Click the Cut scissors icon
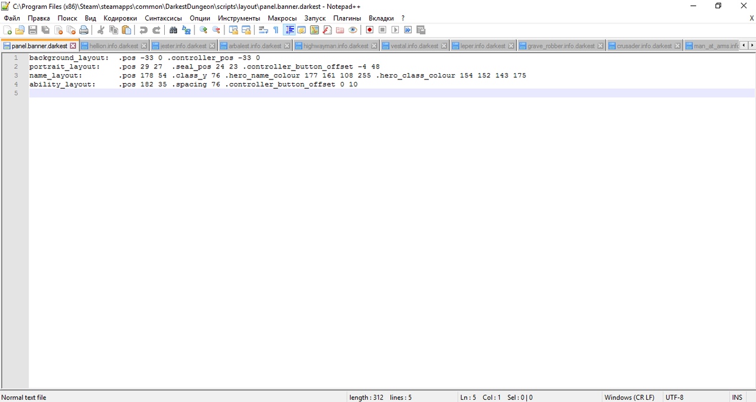 (x=101, y=30)
